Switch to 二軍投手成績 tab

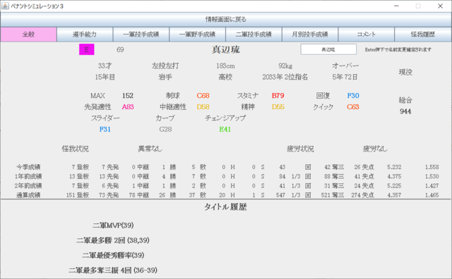click(254, 35)
